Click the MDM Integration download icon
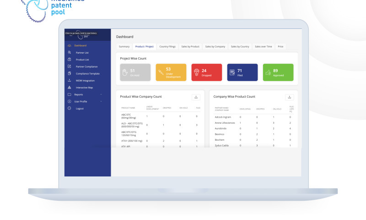This screenshot has height=220, width=366. click(69, 81)
